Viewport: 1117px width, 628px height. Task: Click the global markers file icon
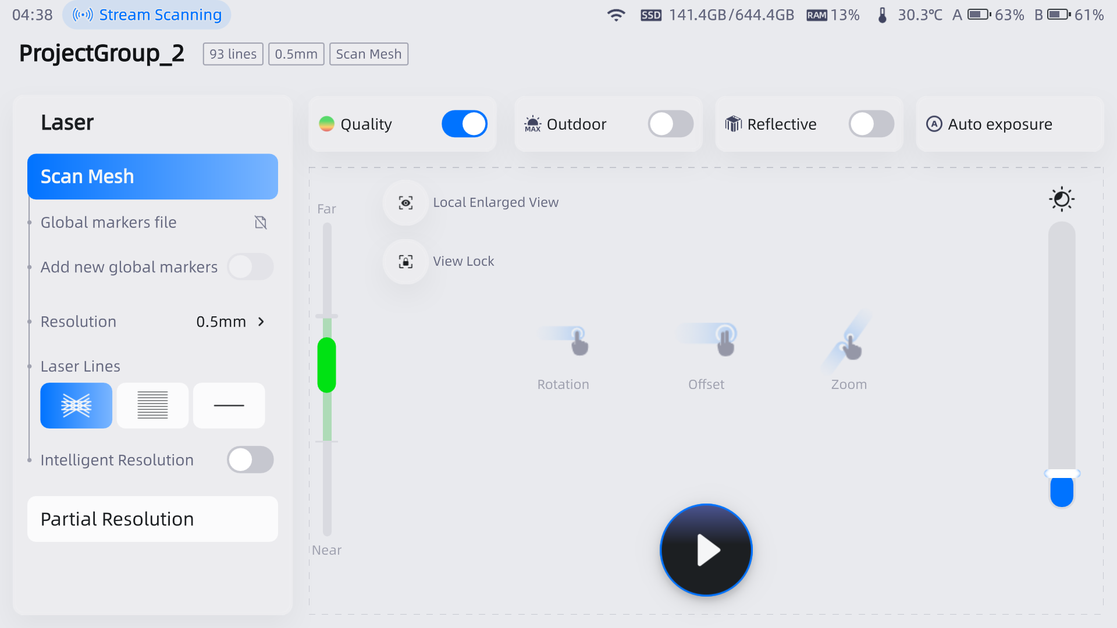pyautogui.click(x=261, y=222)
